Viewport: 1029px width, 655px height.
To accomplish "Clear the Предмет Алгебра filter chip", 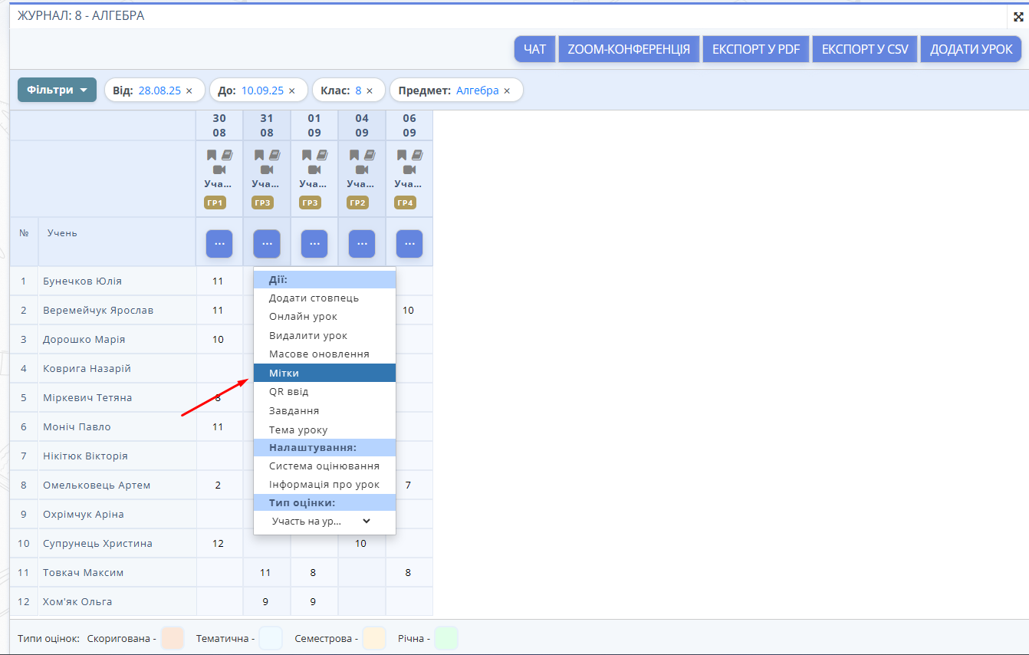I will pos(507,91).
